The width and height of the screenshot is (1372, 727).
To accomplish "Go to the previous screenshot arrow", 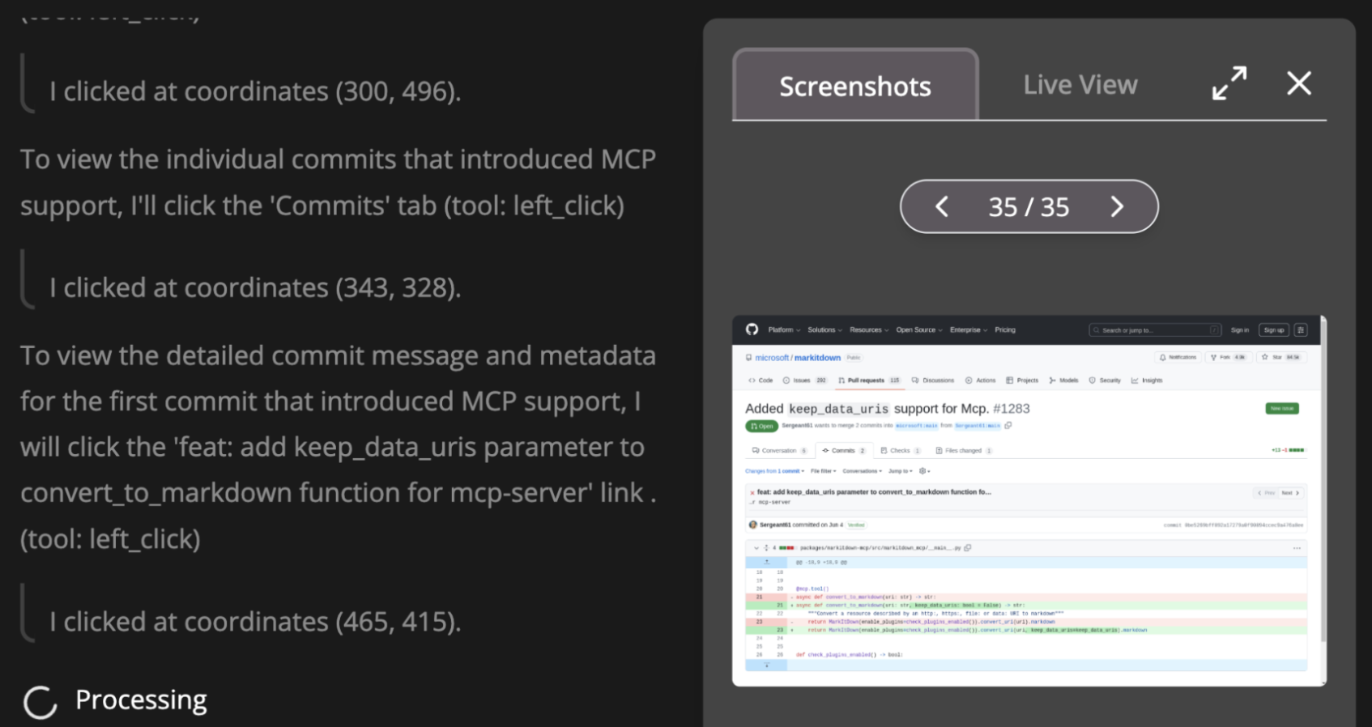I will [x=941, y=207].
